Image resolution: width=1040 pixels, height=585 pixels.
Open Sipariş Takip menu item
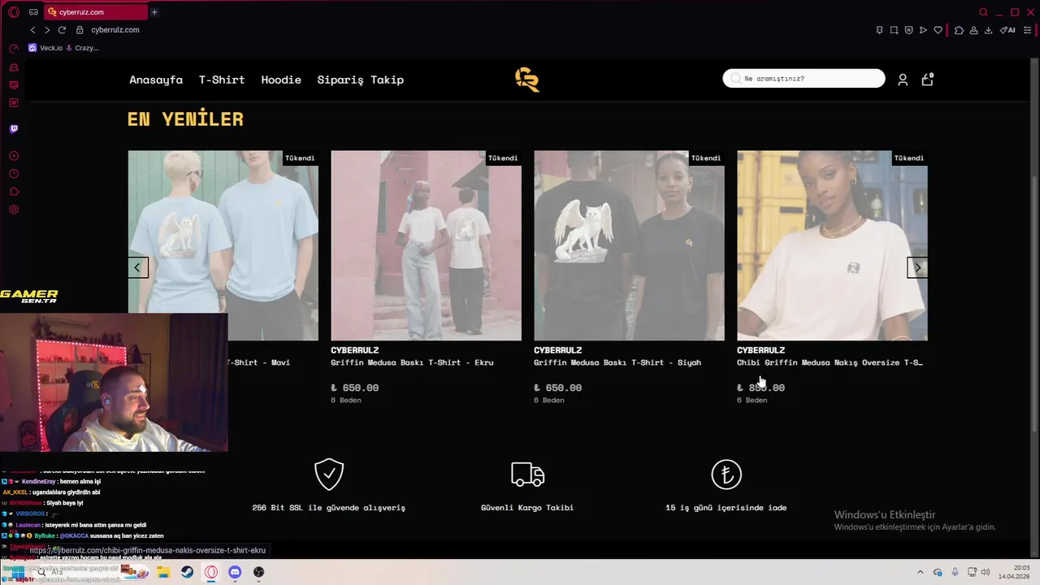pos(360,80)
